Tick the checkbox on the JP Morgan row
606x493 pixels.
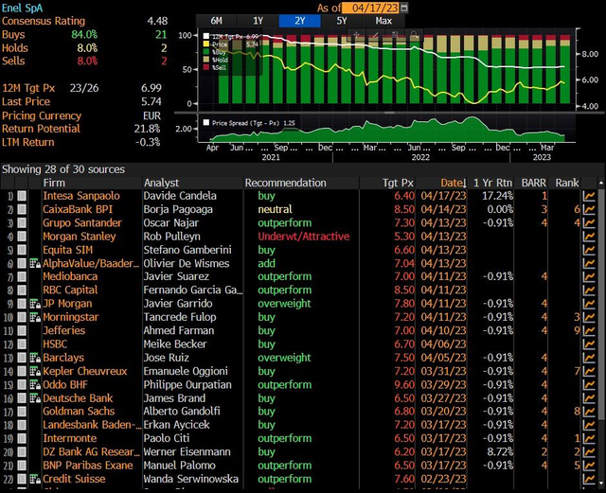(x=22, y=304)
